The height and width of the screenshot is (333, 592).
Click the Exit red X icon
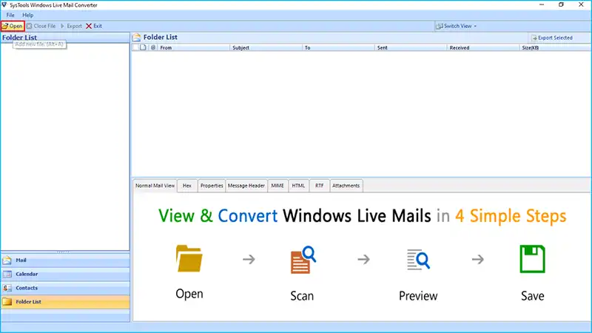tap(89, 26)
